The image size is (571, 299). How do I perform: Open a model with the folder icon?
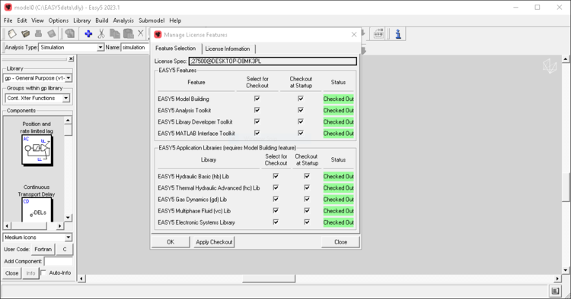click(25, 33)
